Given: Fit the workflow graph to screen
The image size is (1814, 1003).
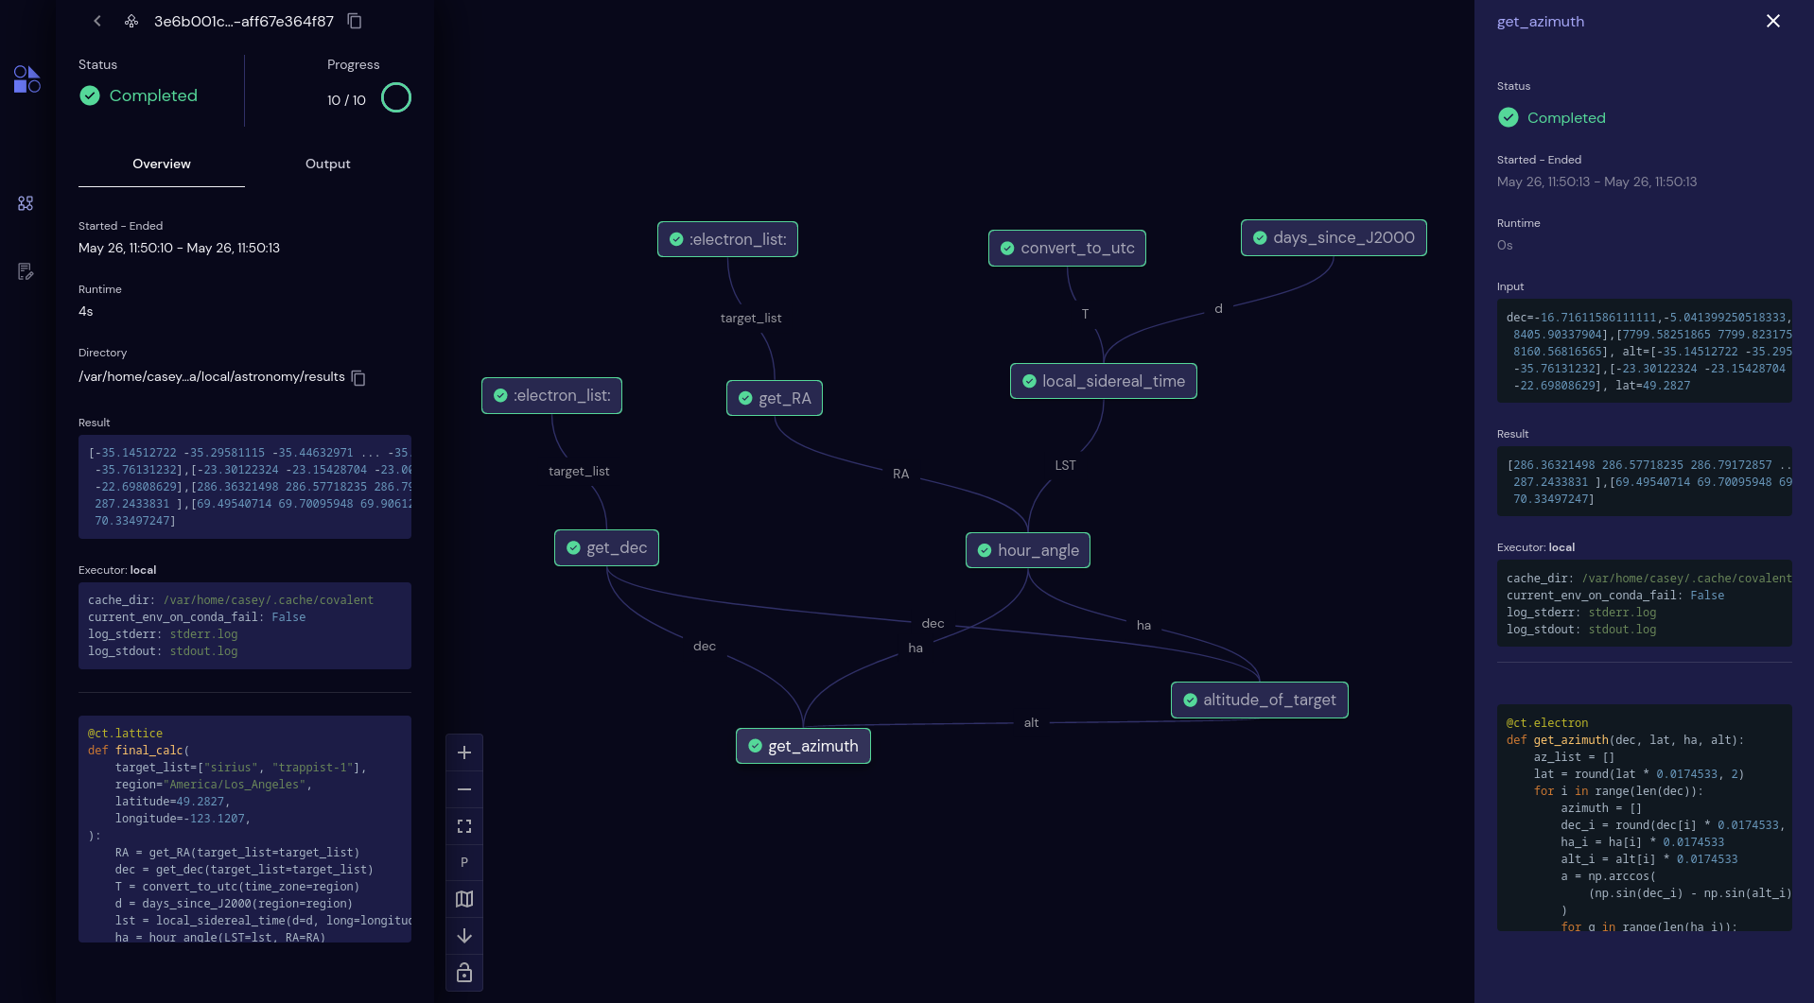Looking at the screenshot, I should (x=463, y=825).
